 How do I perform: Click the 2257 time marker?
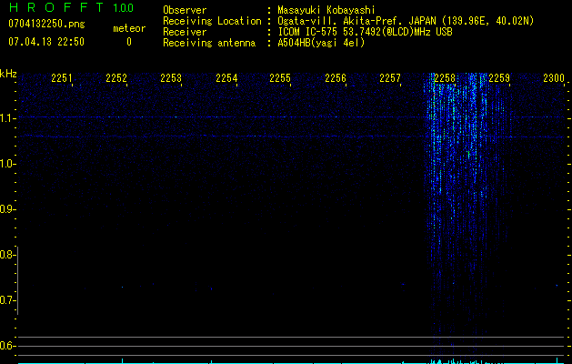coord(390,78)
